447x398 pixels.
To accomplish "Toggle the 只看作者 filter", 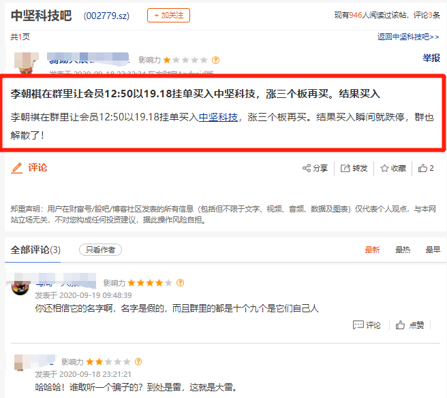I will point(101,250).
